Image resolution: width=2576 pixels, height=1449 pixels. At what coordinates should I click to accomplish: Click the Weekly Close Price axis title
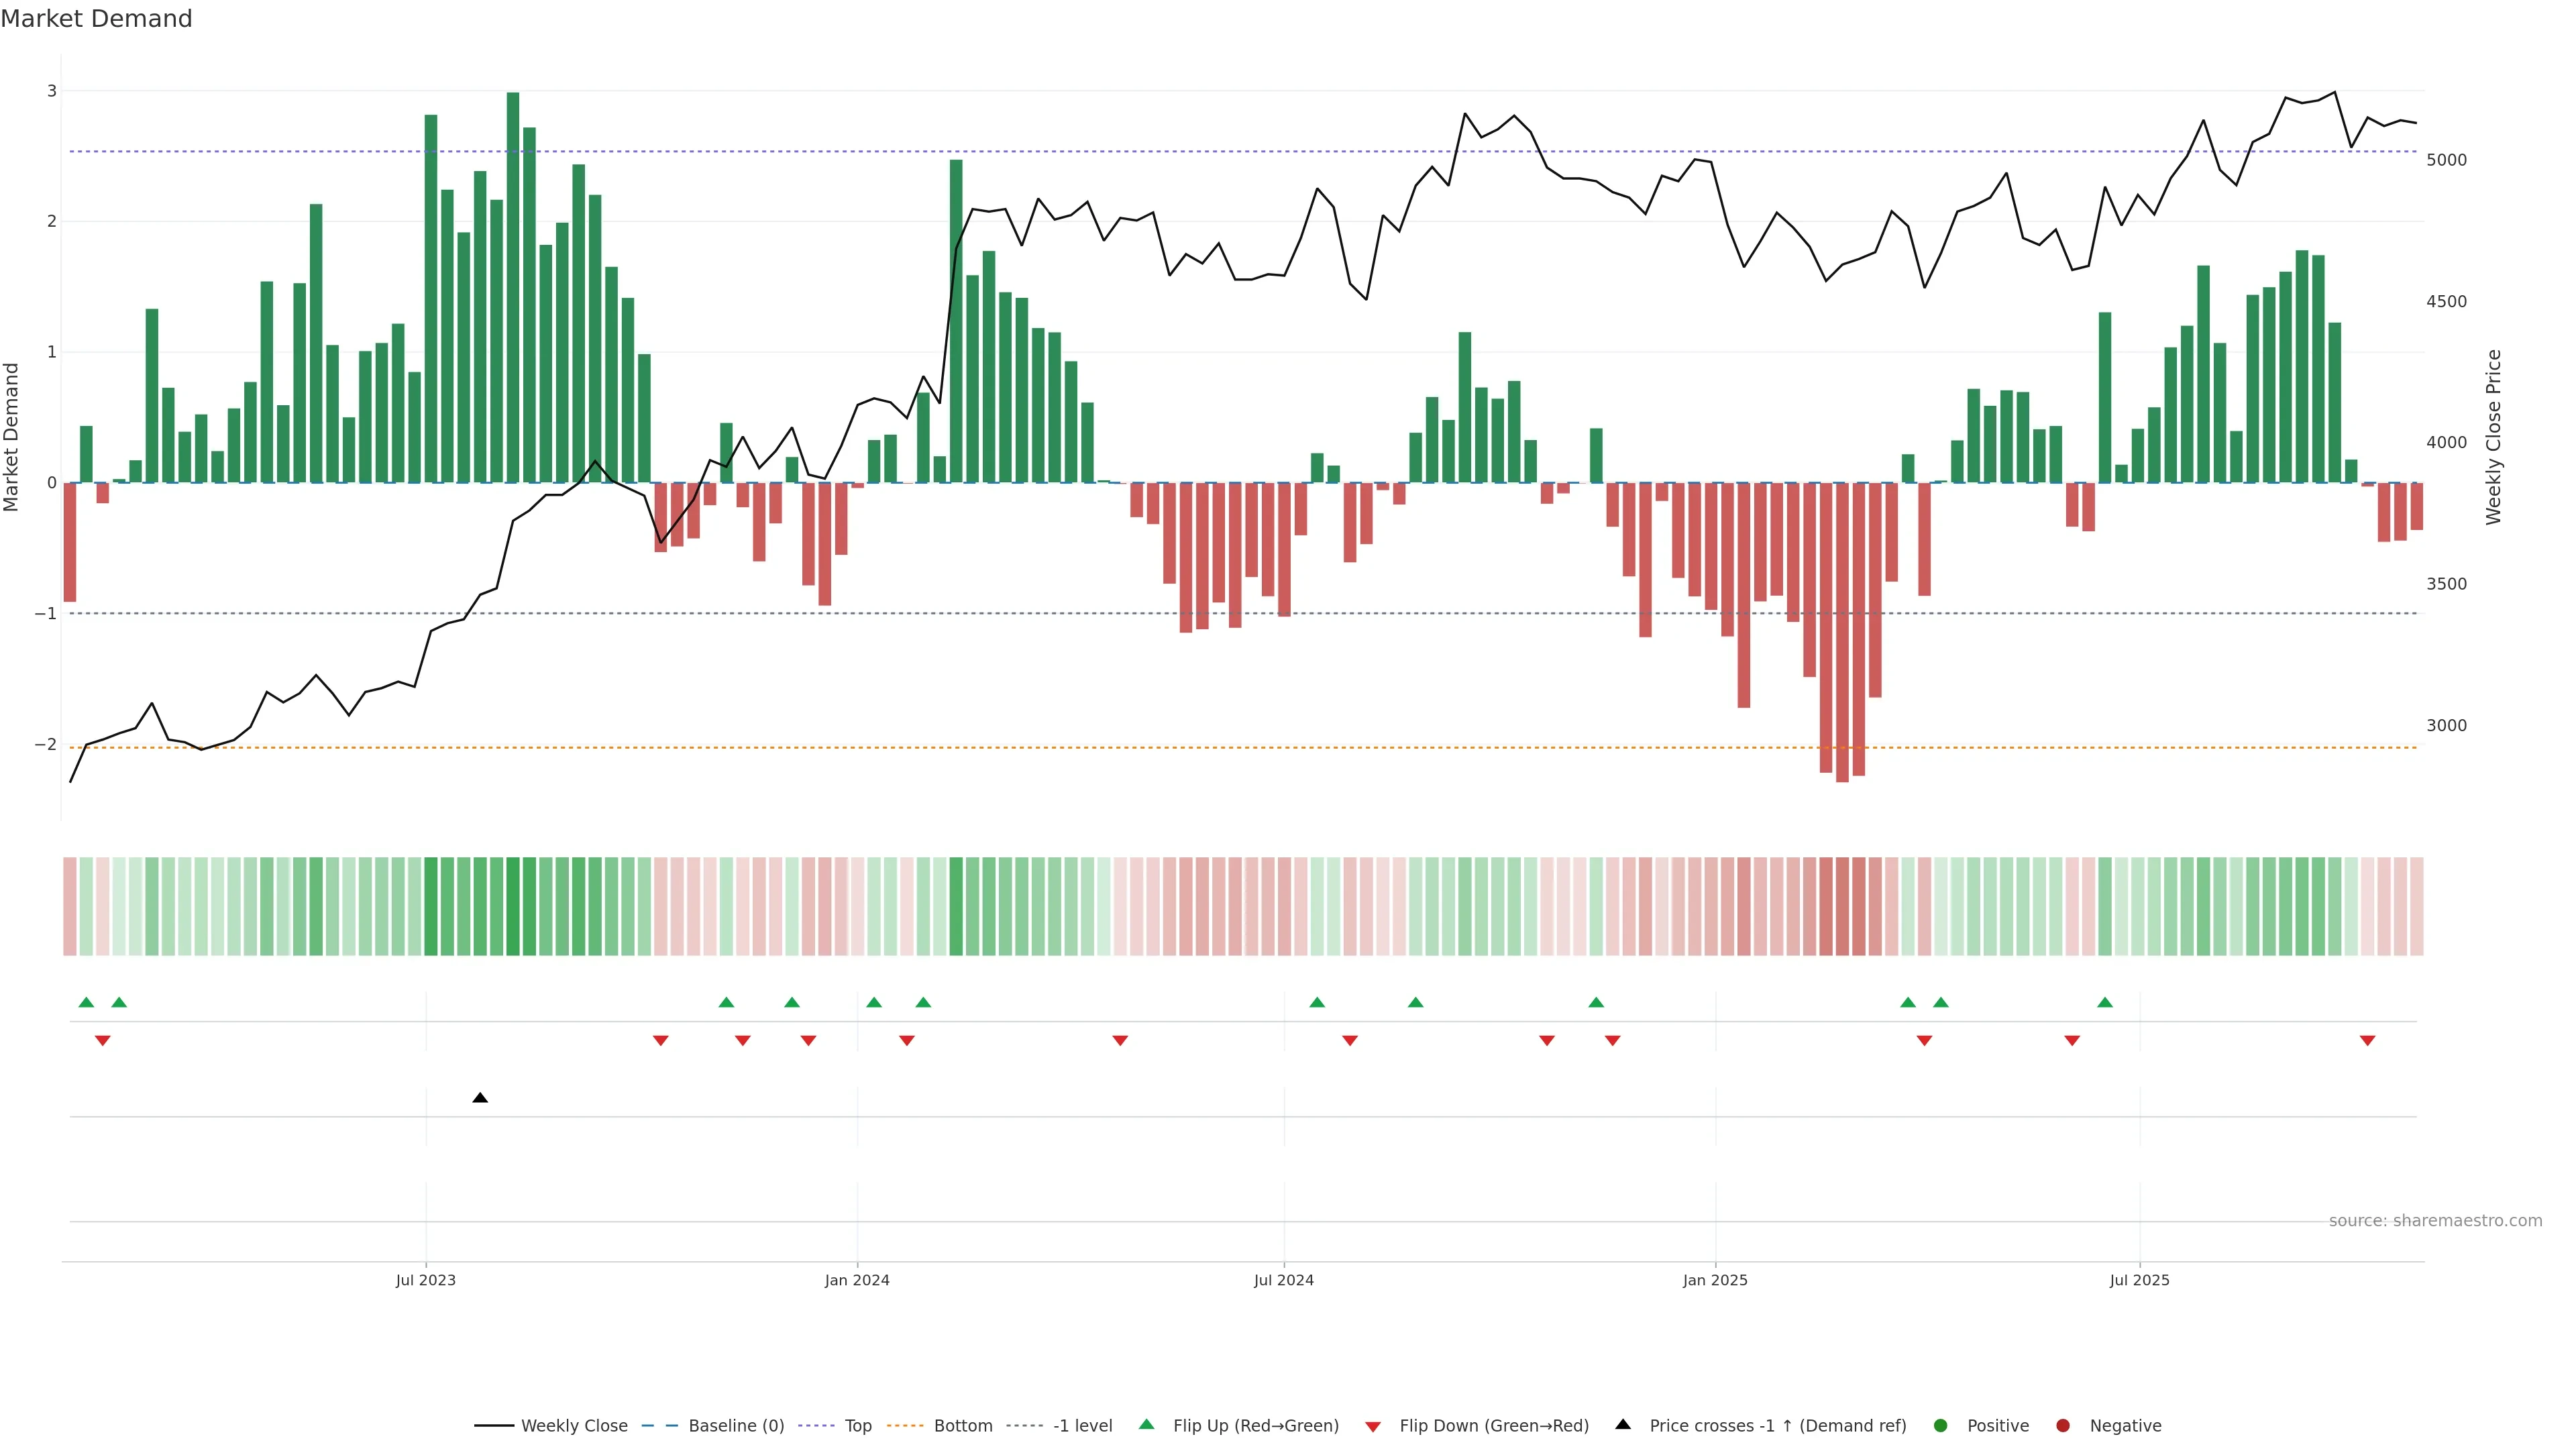click(2494, 437)
